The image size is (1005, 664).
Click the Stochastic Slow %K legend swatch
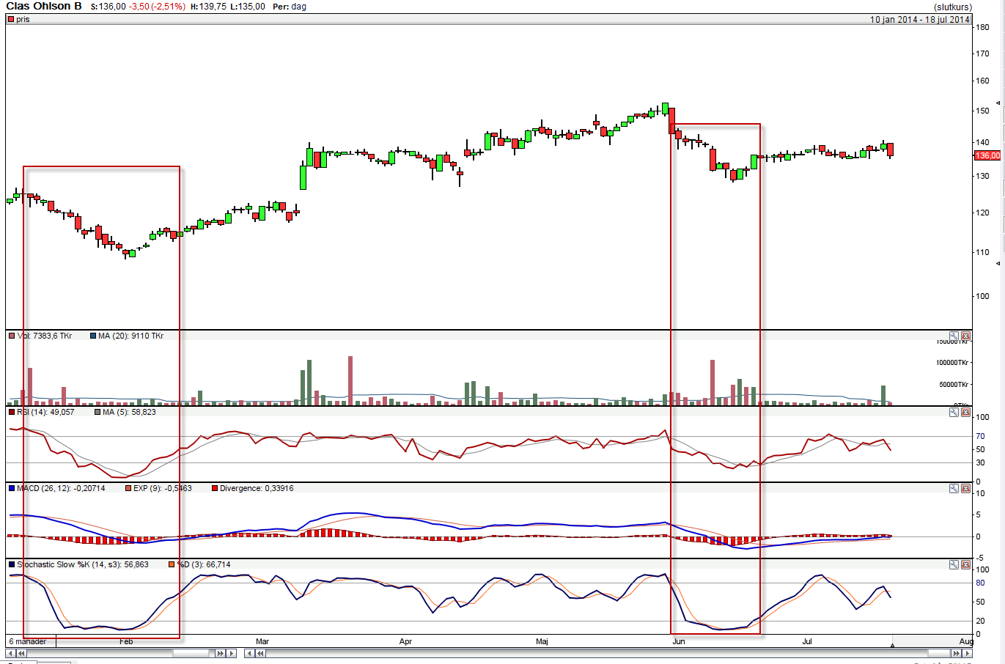[x=11, y=565]
